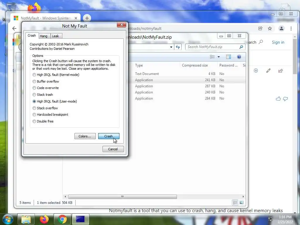Expand the view options dropdown arrow
The height and width of the screenshot is (225, 300).
click(219, 57)
